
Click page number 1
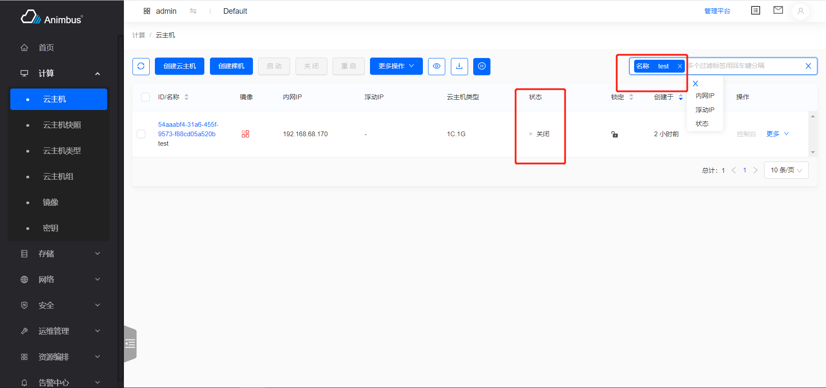pyautogui.click(x=745, y=170)
